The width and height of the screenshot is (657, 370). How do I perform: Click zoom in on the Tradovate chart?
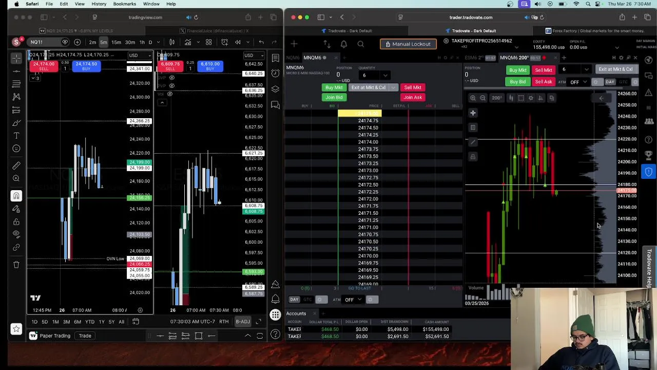click(473, 98)
